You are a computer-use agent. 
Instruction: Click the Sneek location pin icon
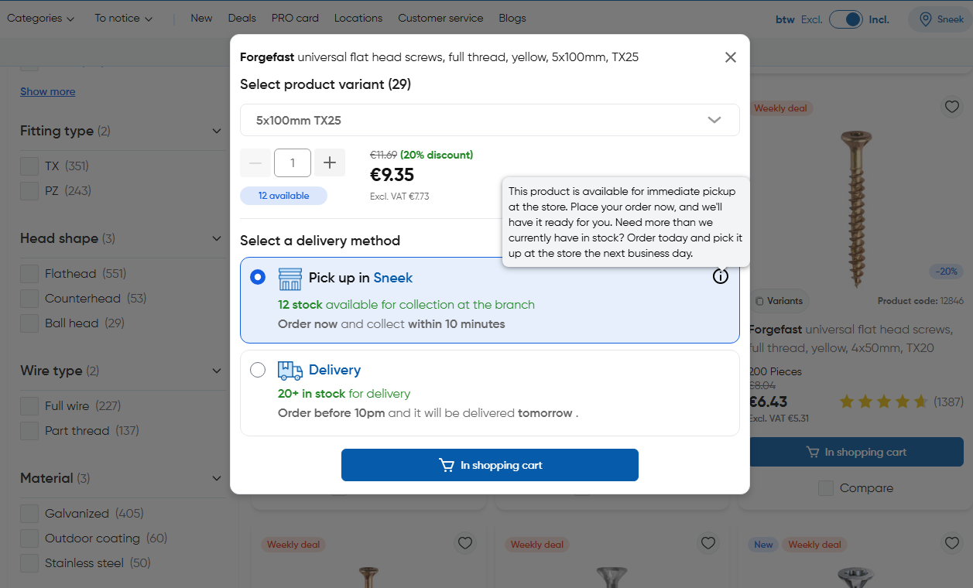point(923,19)
